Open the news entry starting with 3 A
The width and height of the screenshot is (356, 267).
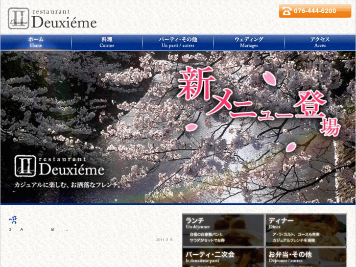point(38,229)
